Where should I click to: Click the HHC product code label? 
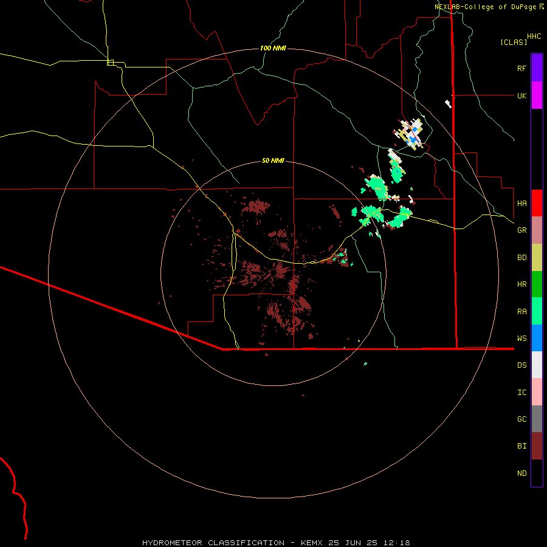[534, 36]
